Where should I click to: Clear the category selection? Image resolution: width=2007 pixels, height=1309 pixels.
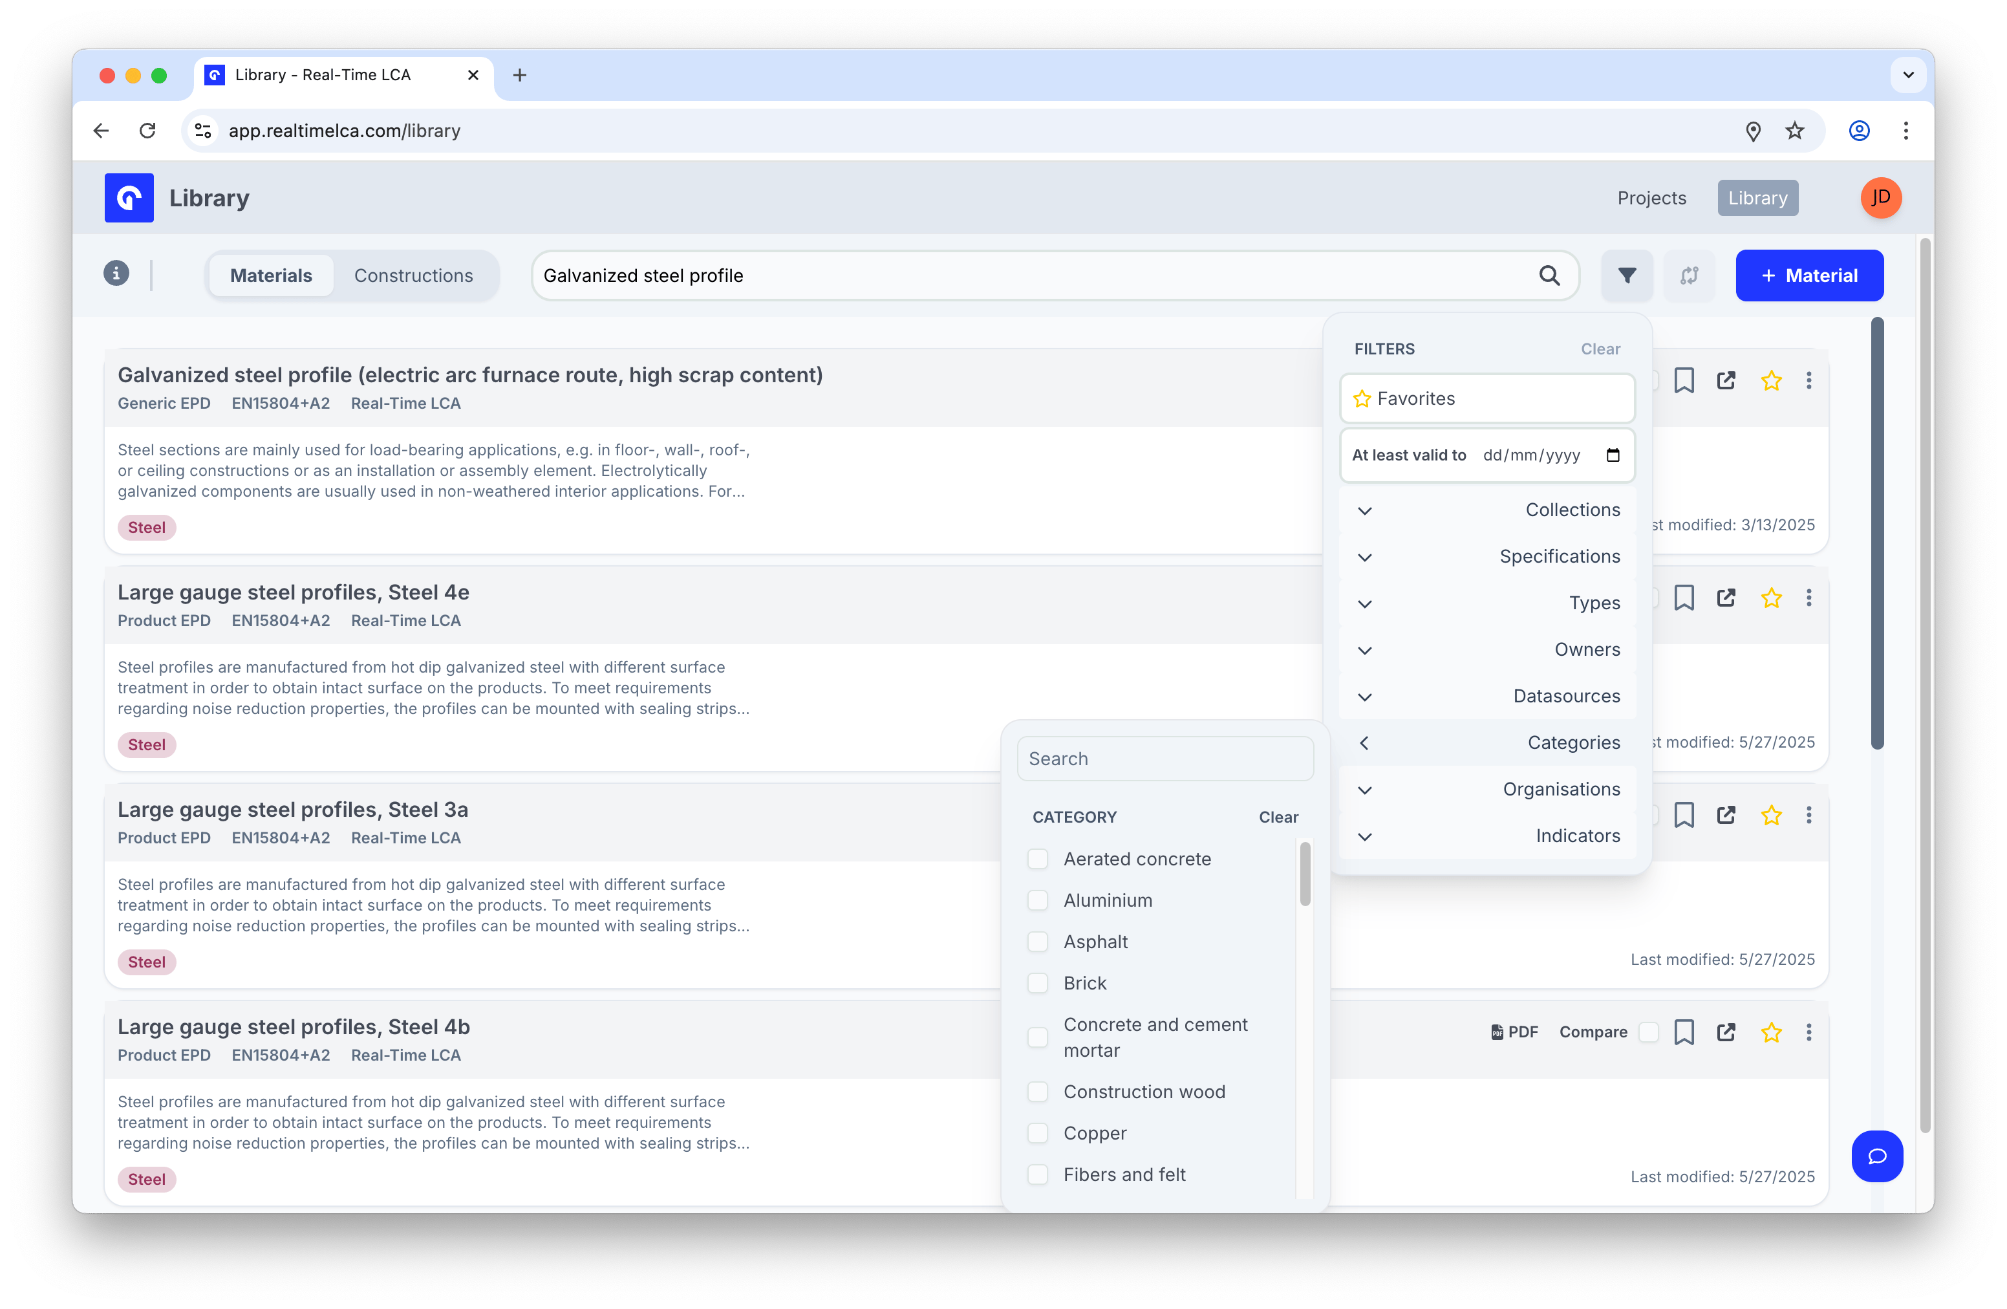[x=1278, y=817]
